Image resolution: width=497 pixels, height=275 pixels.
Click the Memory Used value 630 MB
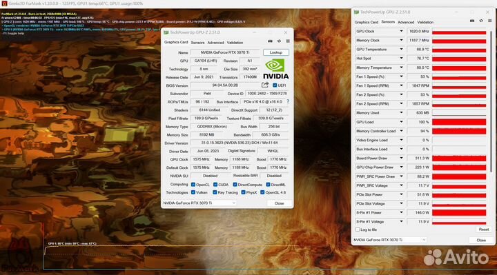(419, 112)
